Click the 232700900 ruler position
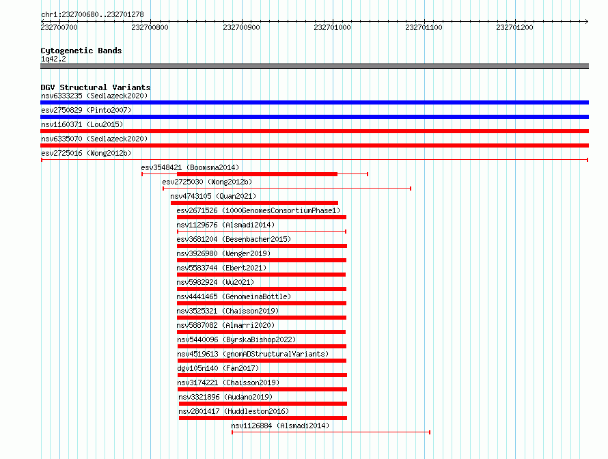 [241, 27]
